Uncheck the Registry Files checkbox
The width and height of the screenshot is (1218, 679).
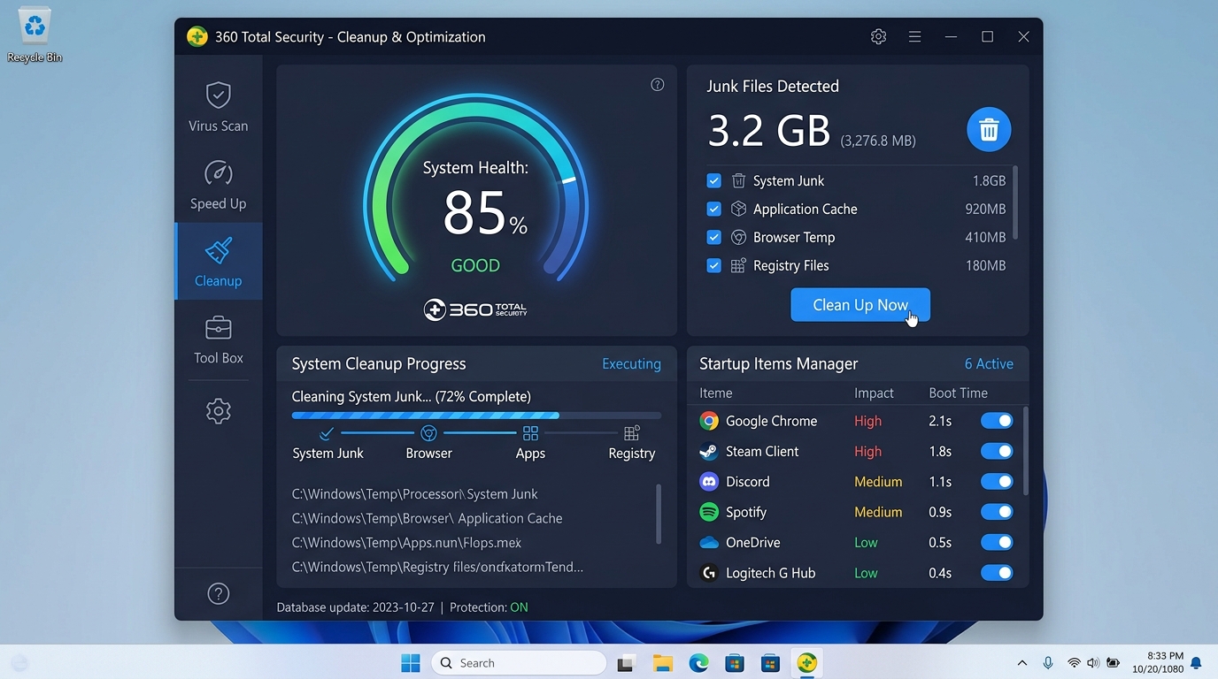(713, 265)
